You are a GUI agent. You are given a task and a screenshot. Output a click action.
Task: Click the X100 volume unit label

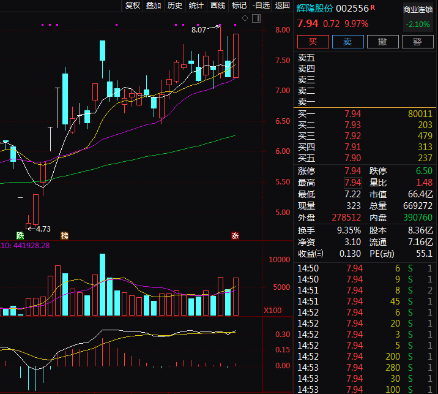(272, 310)
